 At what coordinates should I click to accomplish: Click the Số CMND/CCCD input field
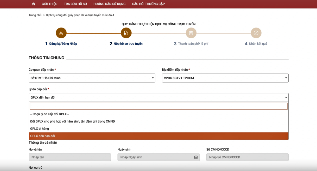coord(247,157)
